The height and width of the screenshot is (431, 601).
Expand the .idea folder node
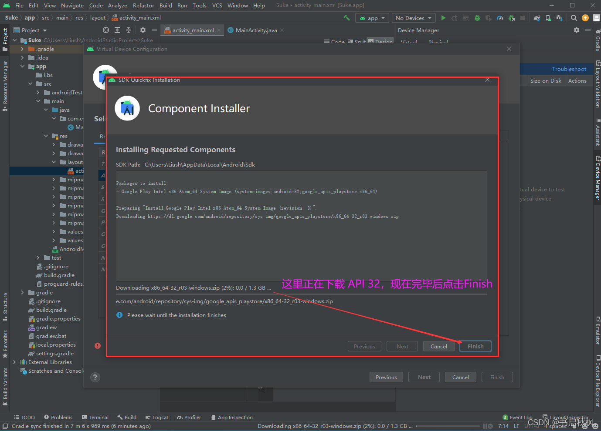[22, 58]
